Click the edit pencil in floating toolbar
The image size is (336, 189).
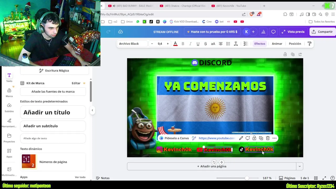pos(241,138)
